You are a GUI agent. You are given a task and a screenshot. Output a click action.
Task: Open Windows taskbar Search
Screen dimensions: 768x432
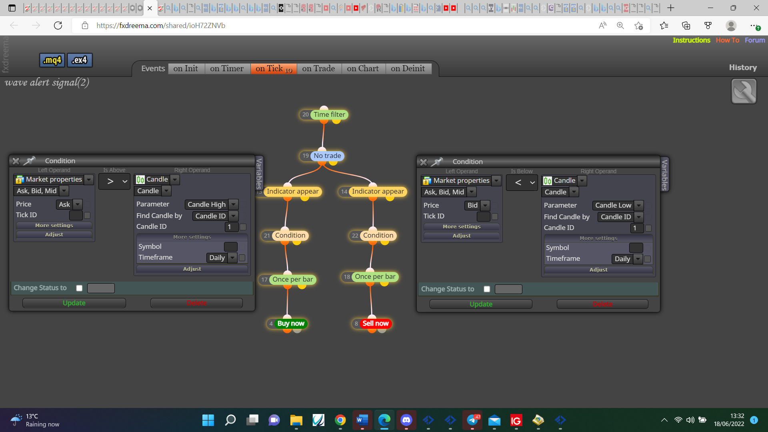tap(230, 420)
